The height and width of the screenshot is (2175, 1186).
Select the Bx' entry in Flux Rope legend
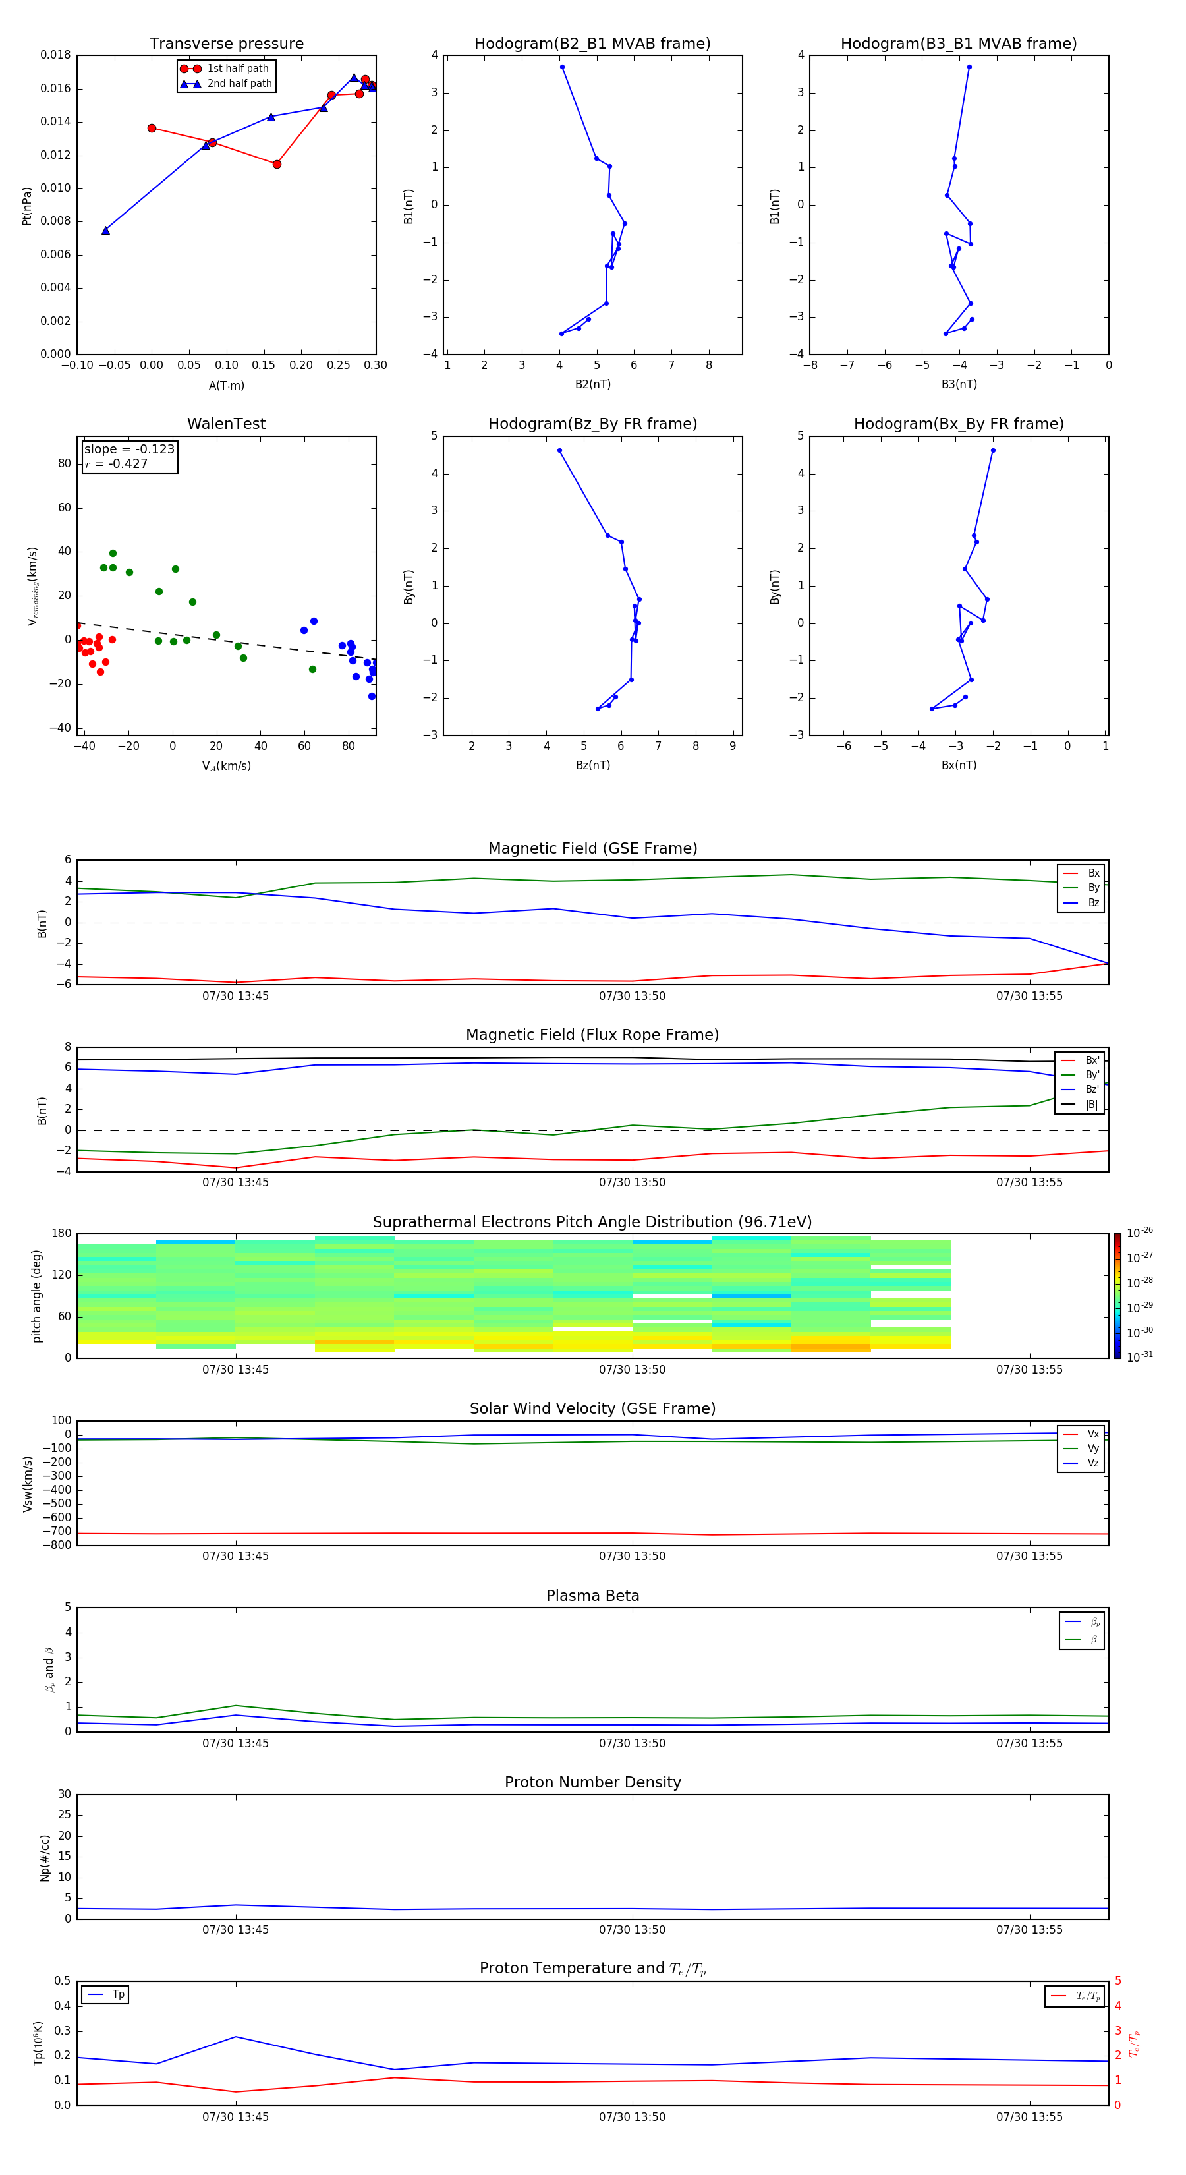pos(1081,1060)
